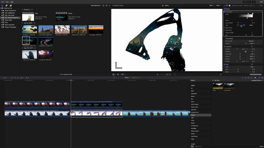The width and height of the screenshot is (264, 148).
Task: Open the viewer zoom percentage dropdown
Action: click(212, 5)
